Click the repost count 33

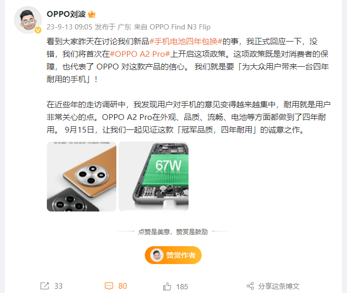58,286
